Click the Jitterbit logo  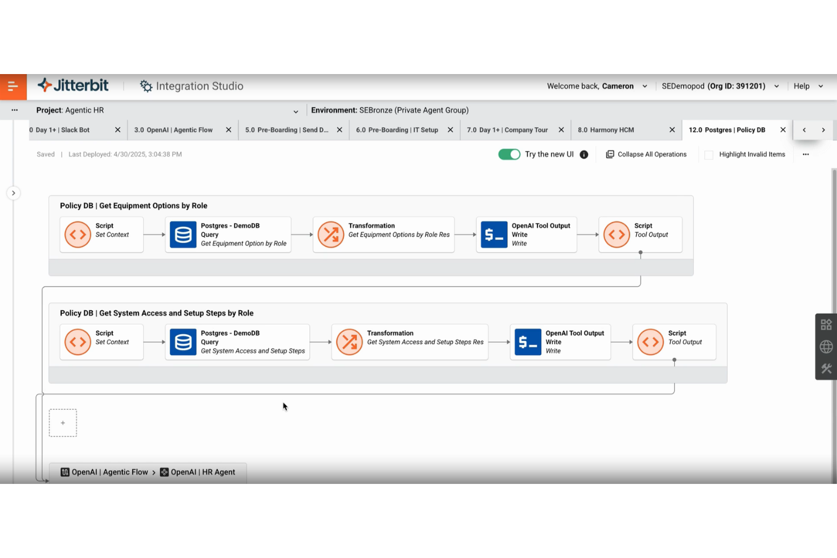click(73, 85)
